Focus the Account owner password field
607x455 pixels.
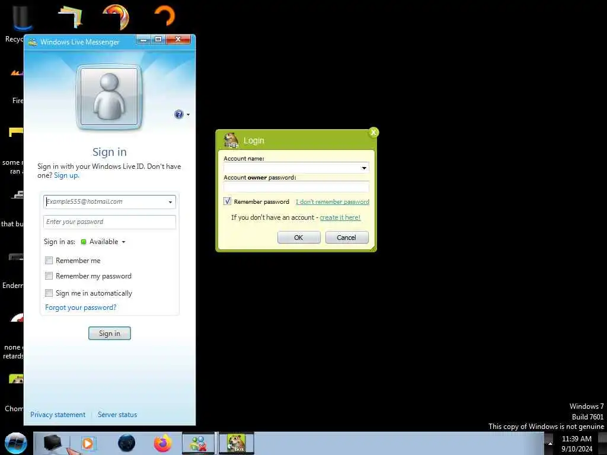[296, 187]
